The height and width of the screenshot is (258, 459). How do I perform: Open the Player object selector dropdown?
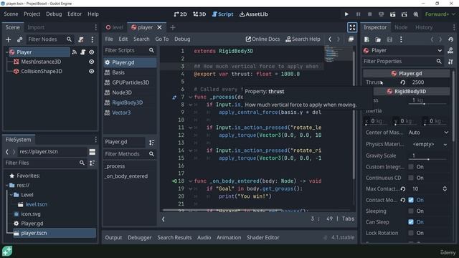(404, 51)
